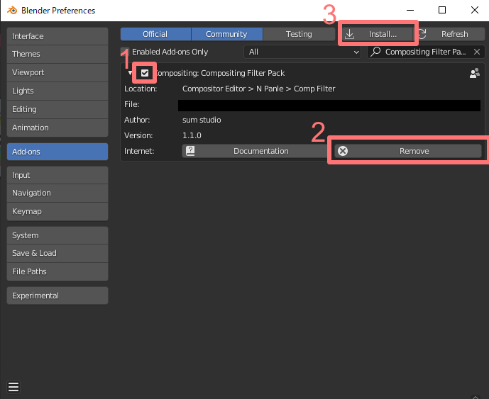Toggle Enabled Add-ons Only checkbox
This screenshot has height=399, width=489.
125,52
